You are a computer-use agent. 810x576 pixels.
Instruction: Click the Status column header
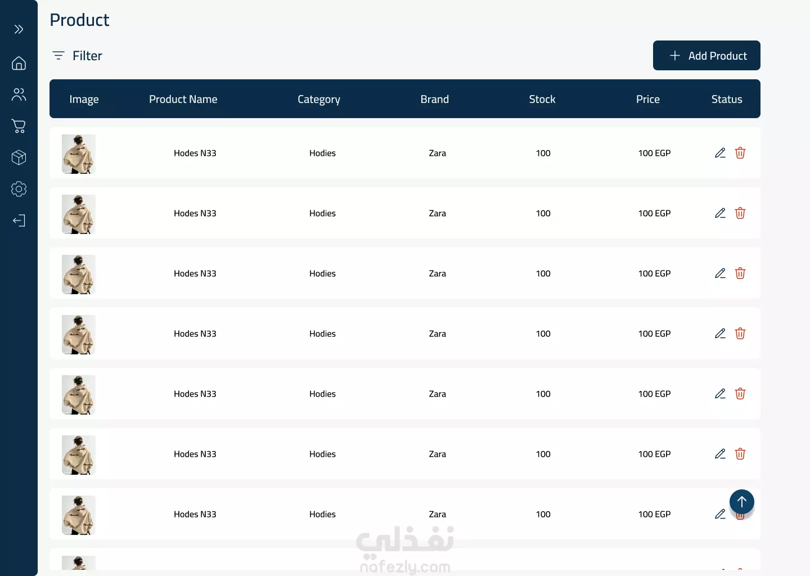(727, 99)
